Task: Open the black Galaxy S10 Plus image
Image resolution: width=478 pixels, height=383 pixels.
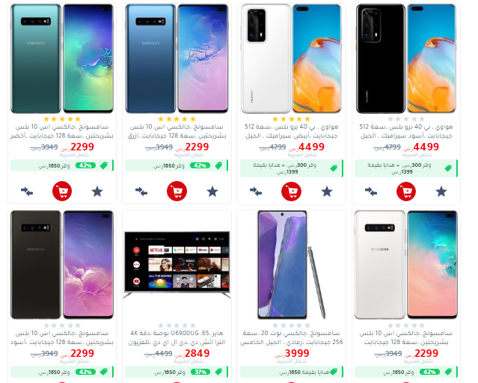Action: pyautogui.click(x=62, y=265)
